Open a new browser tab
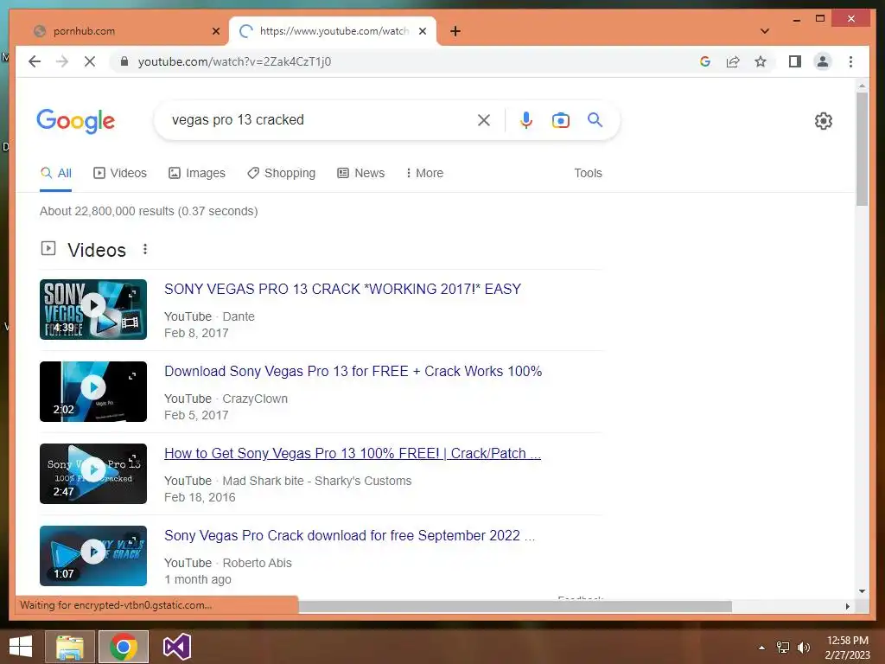Image resolution: width=885 pixels, height=664 pixels. [x=455, y=31]
